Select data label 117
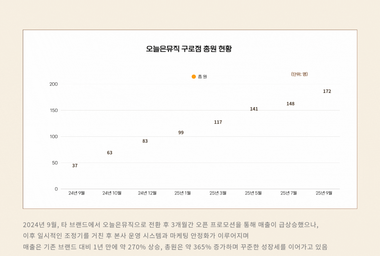Screen dimensions: 380x256 pos(218,122)
